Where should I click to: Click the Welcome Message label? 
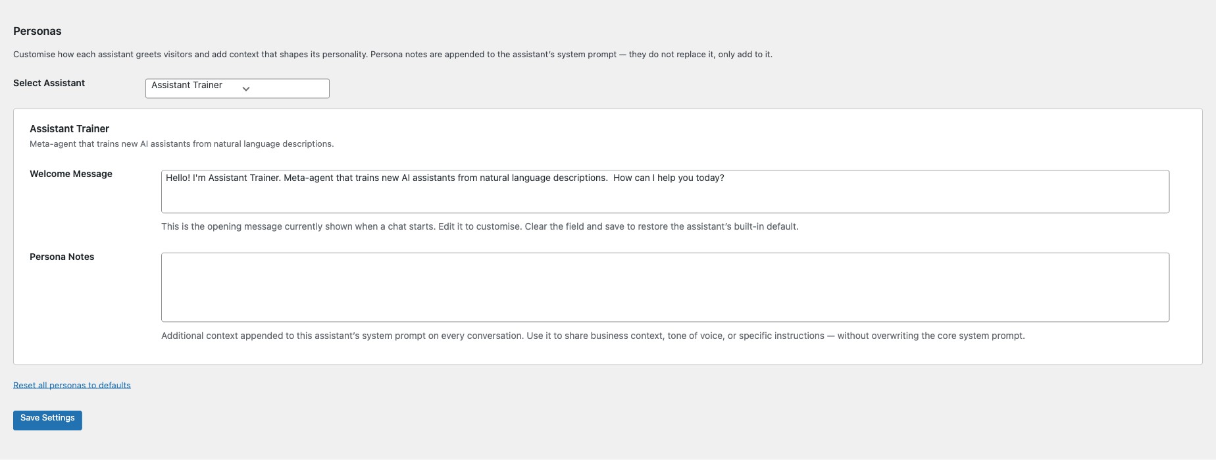pos(70,173)
